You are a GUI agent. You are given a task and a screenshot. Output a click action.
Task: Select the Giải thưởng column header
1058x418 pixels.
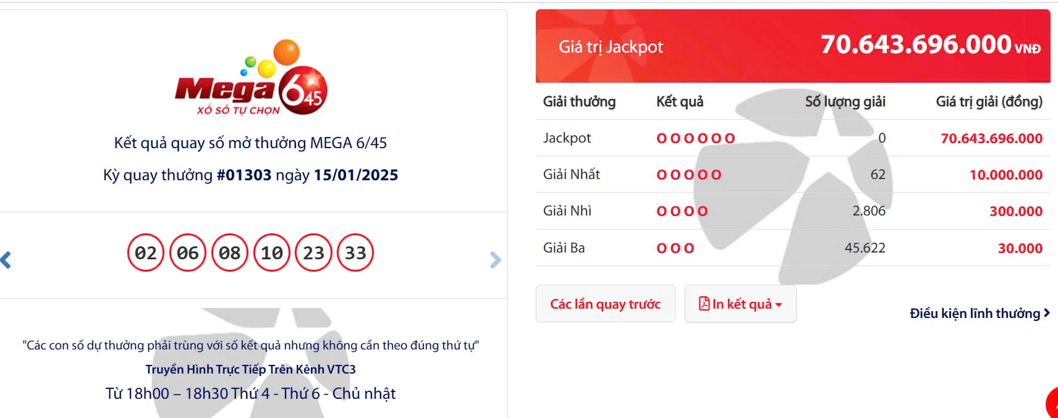tap(578, 102)
